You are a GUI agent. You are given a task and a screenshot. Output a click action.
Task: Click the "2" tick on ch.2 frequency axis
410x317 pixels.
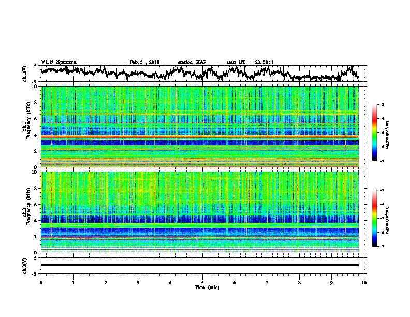click(36, 237)
